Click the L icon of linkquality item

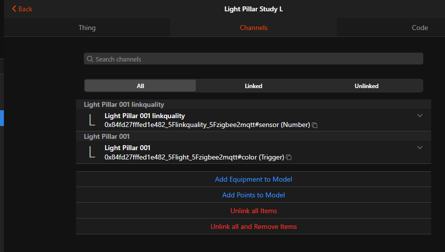[91, 120]
